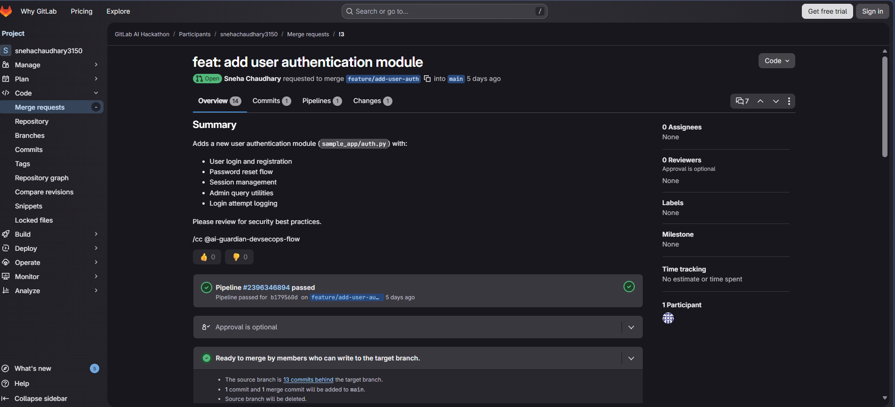
Task: Open the Explore page
Action: tap(118, 11)
